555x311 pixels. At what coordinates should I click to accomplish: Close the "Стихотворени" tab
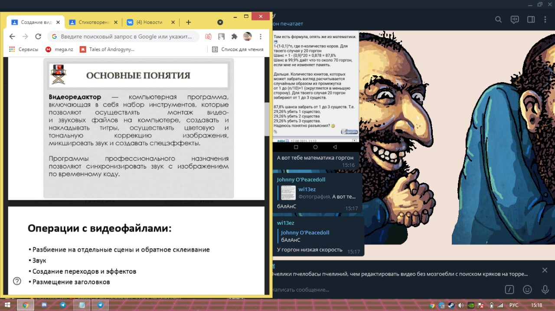click(x=116, y=22)
